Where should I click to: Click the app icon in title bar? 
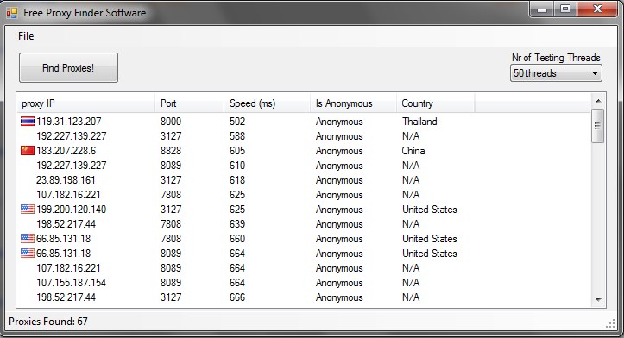pos(12,13)
